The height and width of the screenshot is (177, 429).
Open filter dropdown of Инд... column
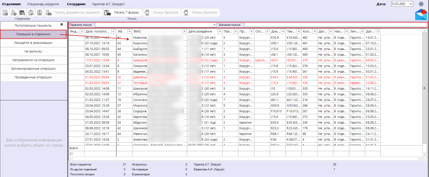coord(82,32)
